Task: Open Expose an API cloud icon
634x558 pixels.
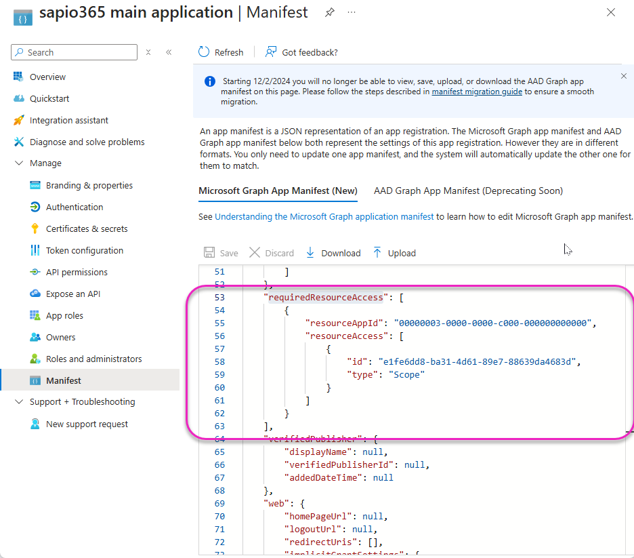Action: point(35,294)
